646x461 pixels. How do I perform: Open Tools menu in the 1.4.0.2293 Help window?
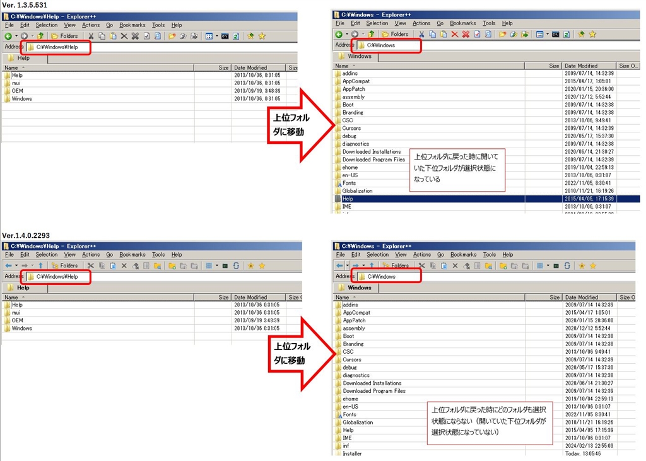[x=158, y=255]
